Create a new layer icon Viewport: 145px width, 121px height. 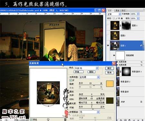point(138,120)
